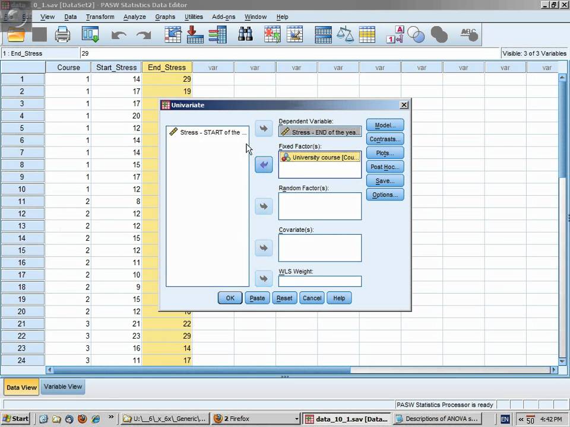The width and height of the screenshot is (570, 427).
Task: Move variable to Dependent Variable arrow
Action: [264, 129]
